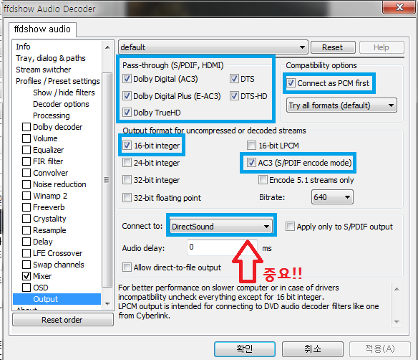Image resolution: width=418 pixels, height=360 pixels.
Task: Cancel with the 취소 button
Action: 313,349
